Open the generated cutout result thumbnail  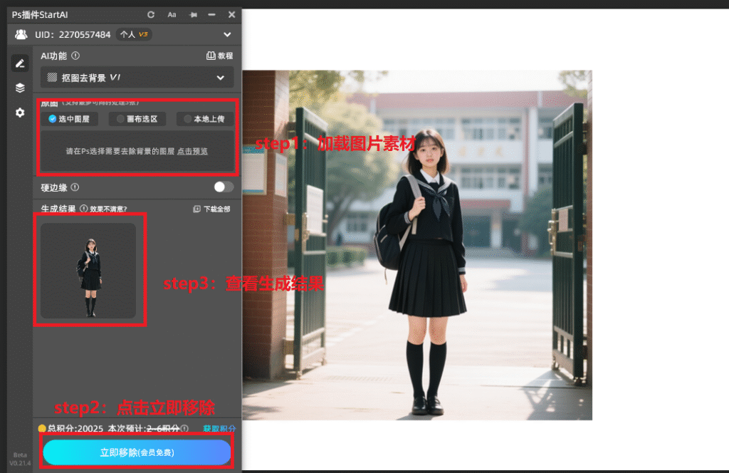pyautogui.click(x=88, y=271)
